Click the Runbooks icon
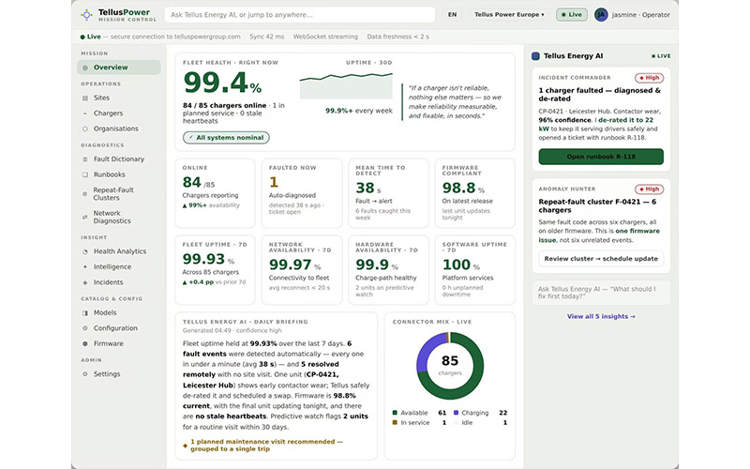Screen dimensions: 750x469 (x=85, y=174)
